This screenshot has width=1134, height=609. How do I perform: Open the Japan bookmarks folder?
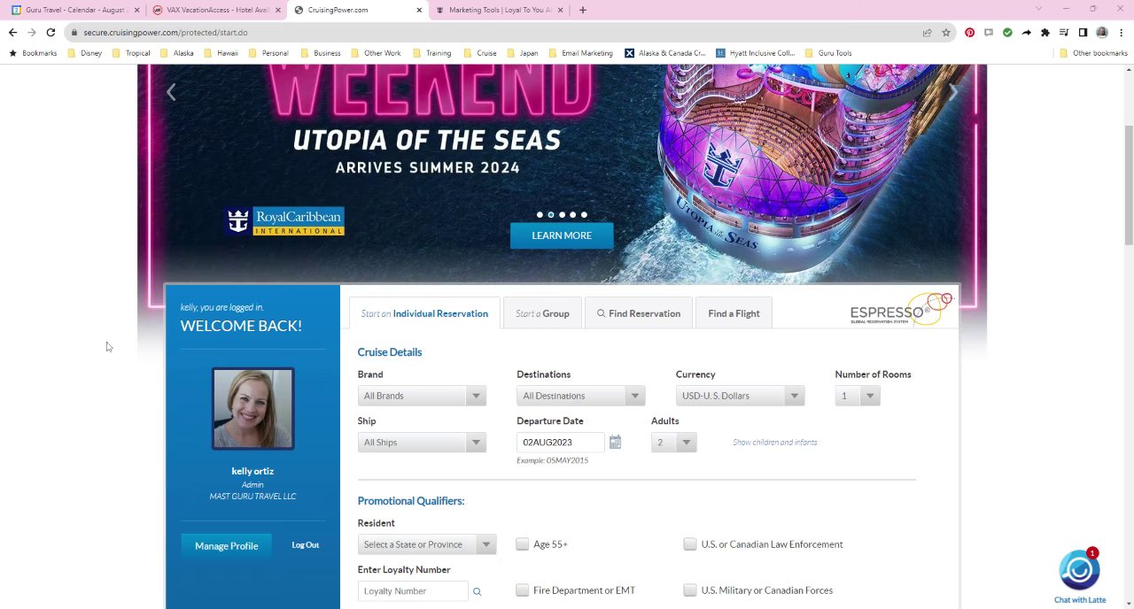tap(523, 53)
